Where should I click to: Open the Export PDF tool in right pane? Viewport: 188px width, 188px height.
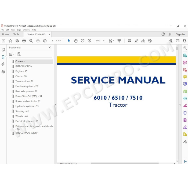pyautogui.click(x=185, y=55)
